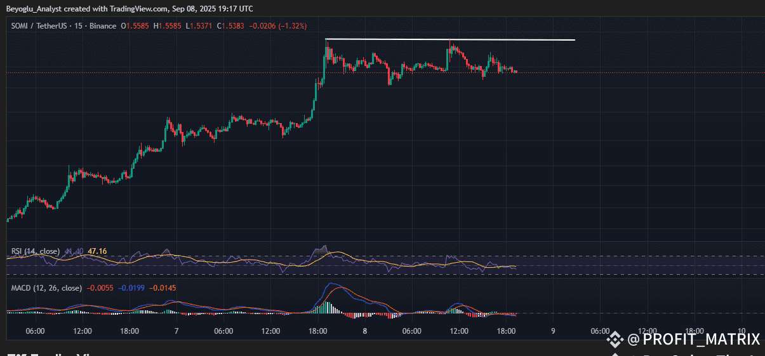Select the RSI (14, close) indicator label

(x=36, y=251)
